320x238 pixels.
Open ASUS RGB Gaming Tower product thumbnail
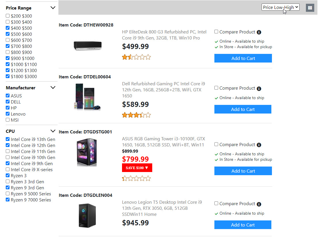click(87, 152)
